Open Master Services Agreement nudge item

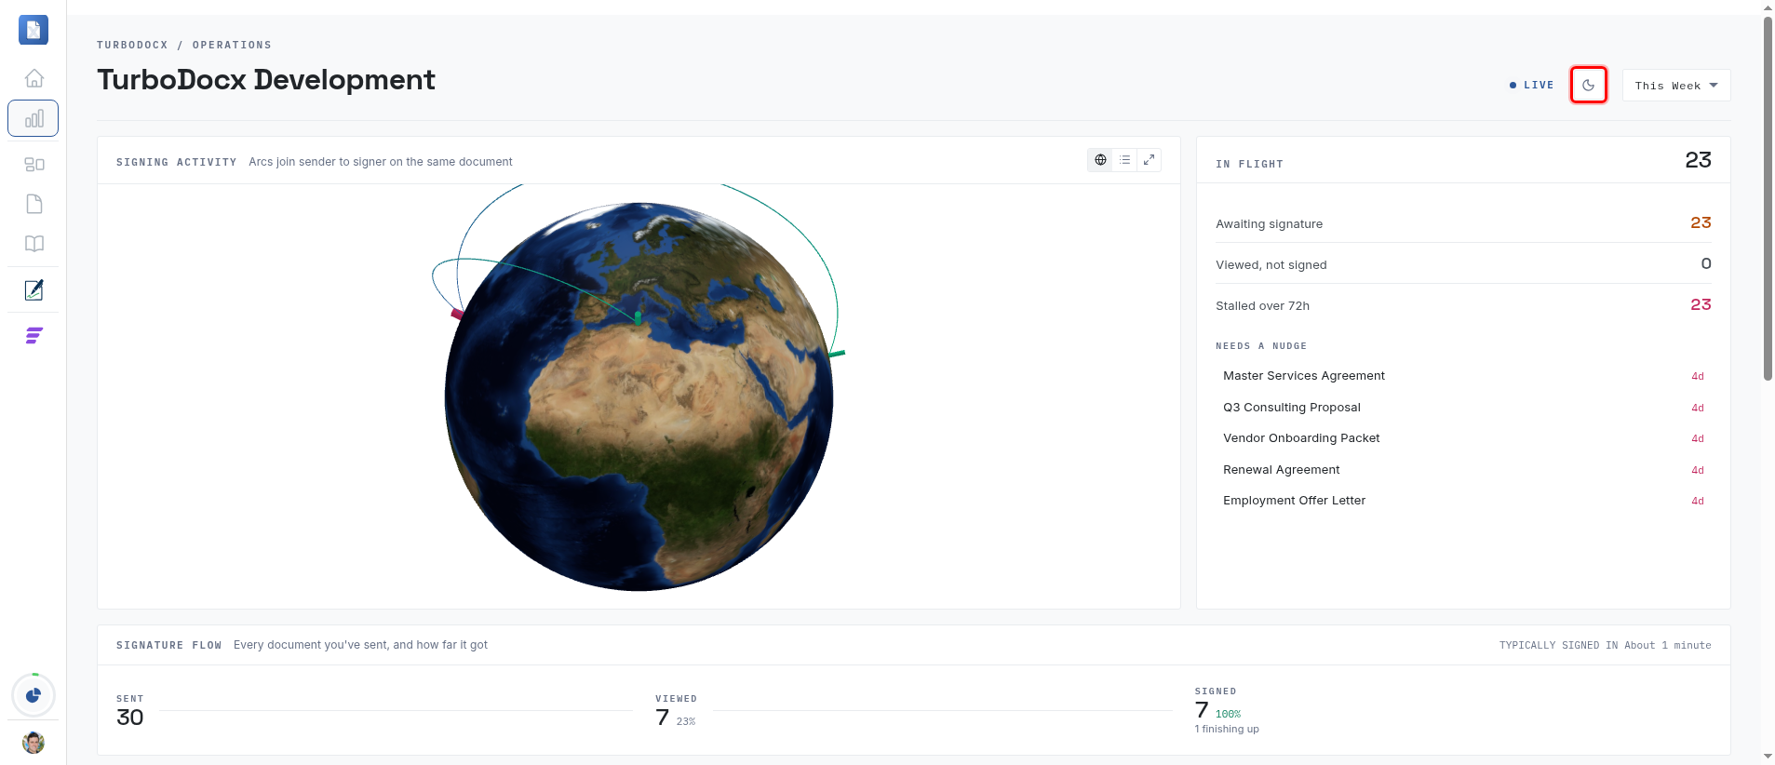pyautogui.click(x=1463, y=376)
